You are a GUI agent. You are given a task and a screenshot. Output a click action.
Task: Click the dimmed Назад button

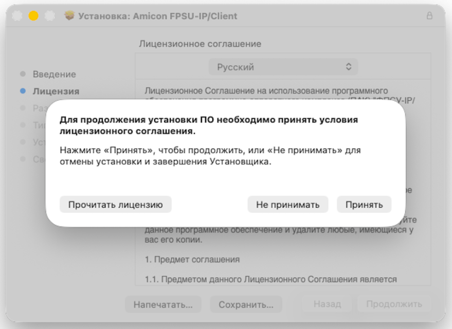tap(327, 304)
